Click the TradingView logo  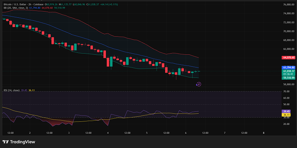[19, 142]
